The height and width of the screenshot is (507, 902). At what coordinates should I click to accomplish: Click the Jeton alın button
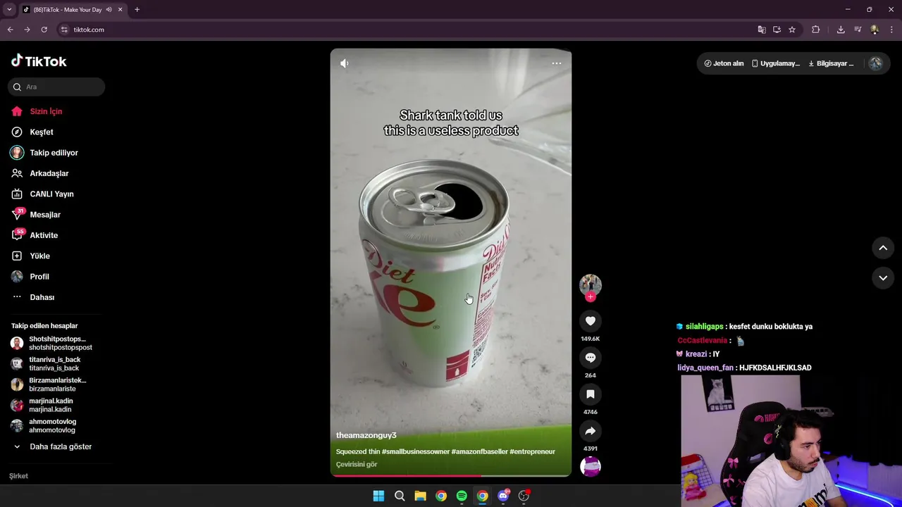pos(724,63)
